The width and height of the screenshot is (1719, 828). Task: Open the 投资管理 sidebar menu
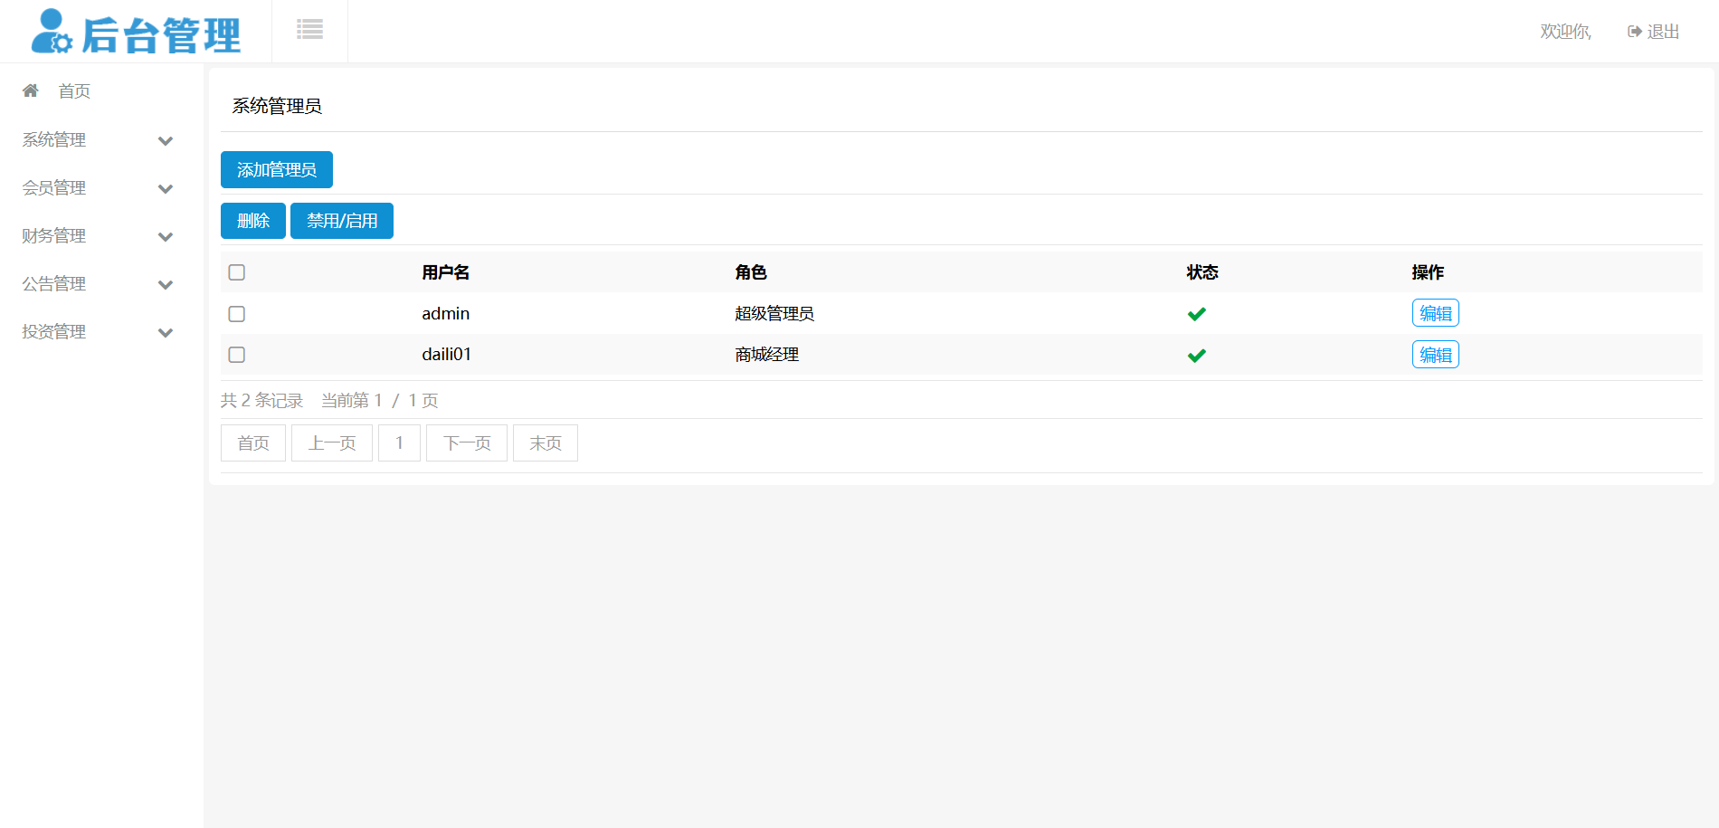54,332
